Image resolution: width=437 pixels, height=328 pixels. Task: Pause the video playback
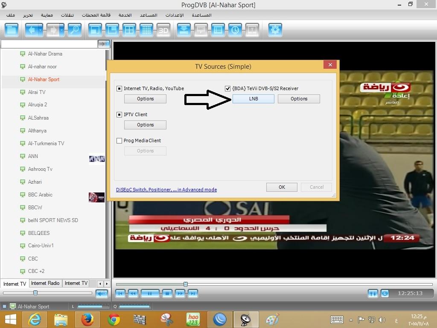tap(150, 293)
